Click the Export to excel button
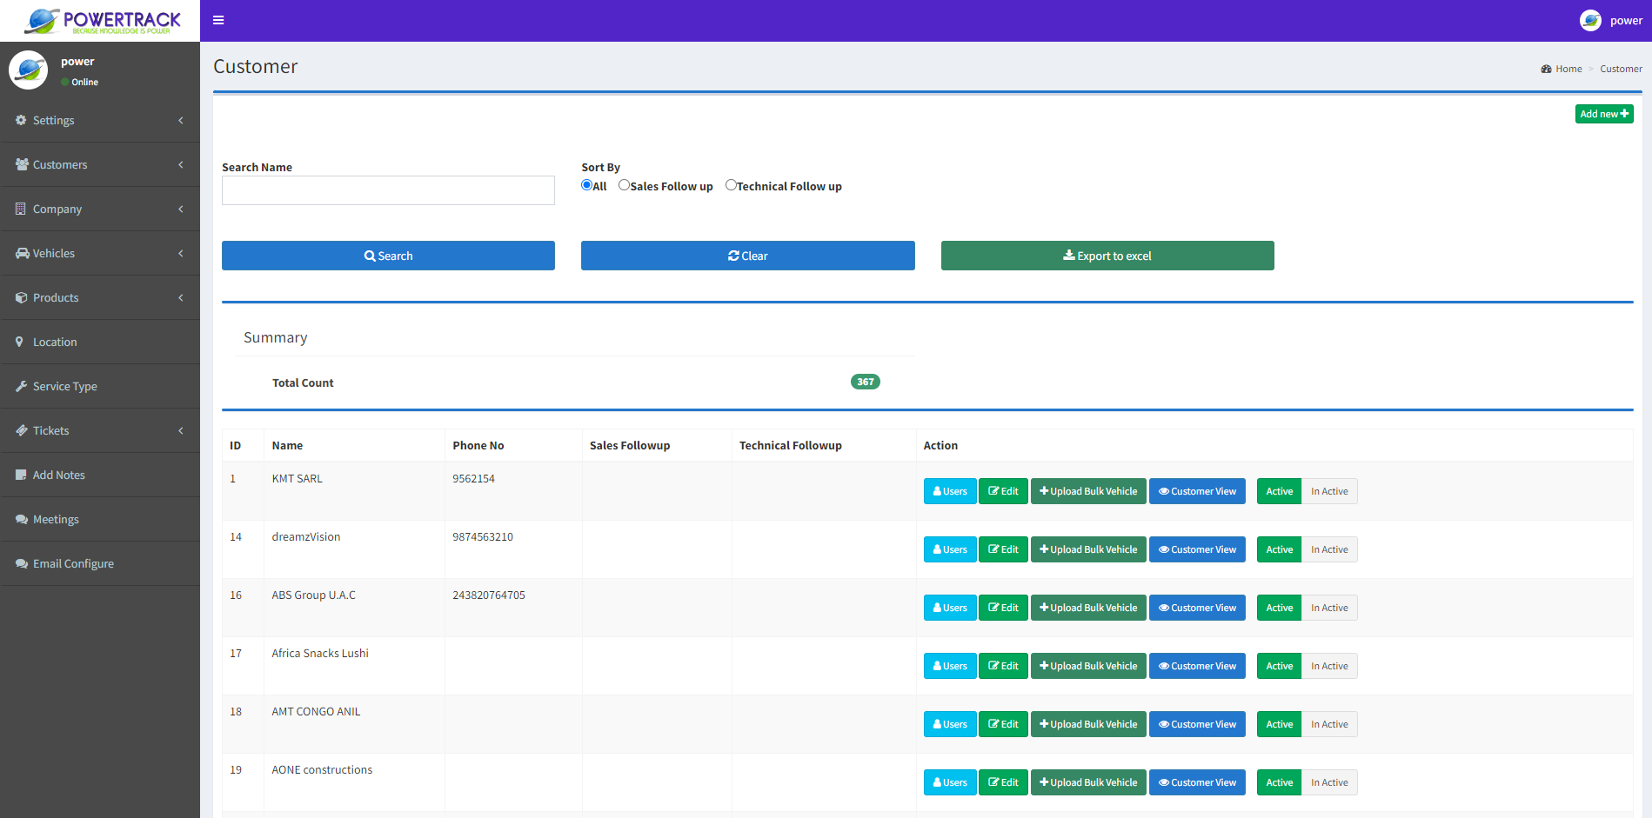 coord(1107,256)
